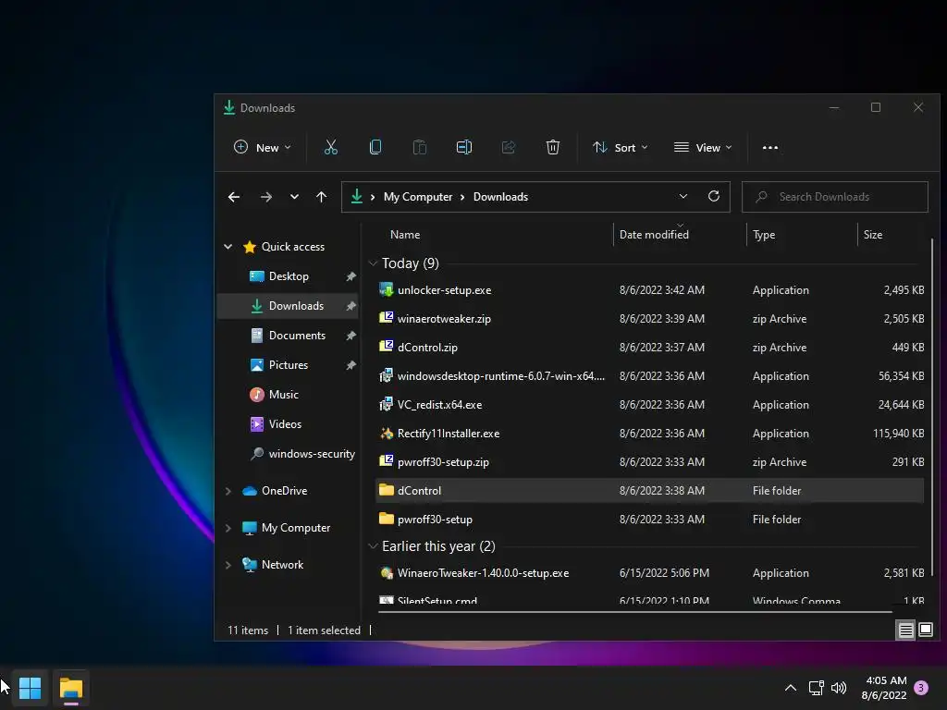The width and height of the screenshot is (947, 710).
Task: Show hidden tray icons chevron
Action: [791, 688]
